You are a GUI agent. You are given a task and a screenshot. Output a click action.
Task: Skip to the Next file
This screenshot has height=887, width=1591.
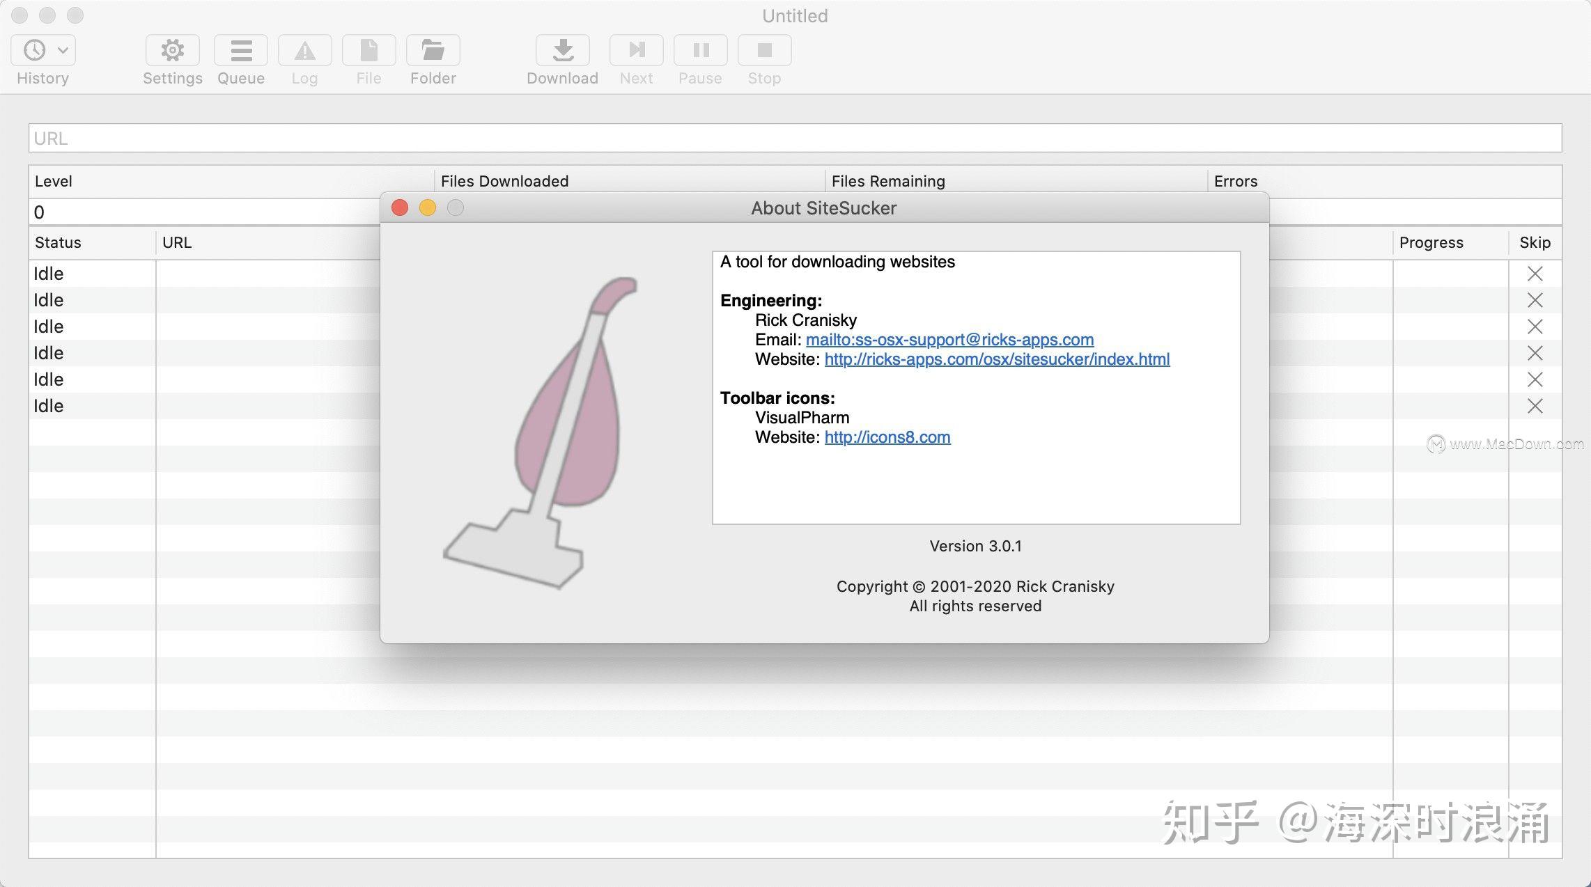pyautogui.click(x=635, y=50)
